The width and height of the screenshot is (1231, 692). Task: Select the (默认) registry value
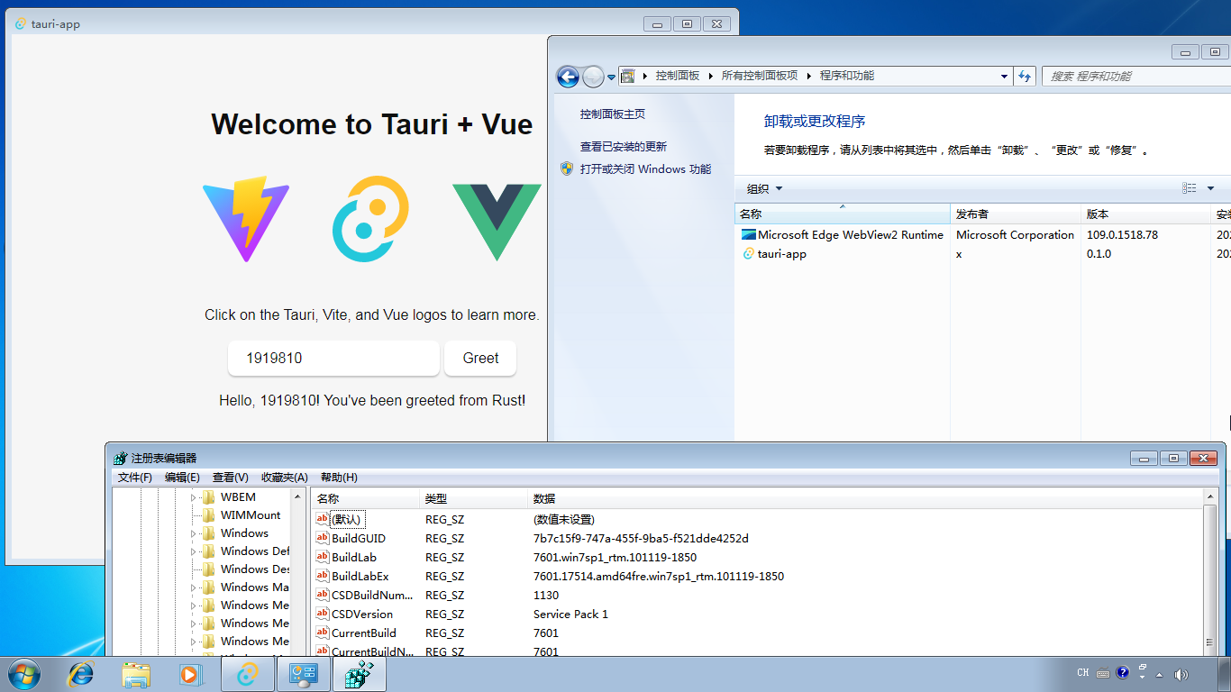click(347, 520)
